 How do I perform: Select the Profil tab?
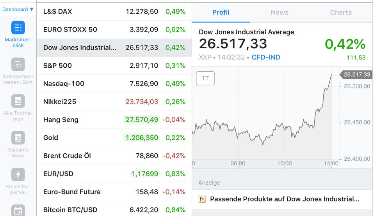pyautogui.click(x=221, y=12)
